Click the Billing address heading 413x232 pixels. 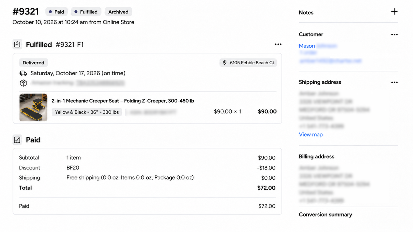(x=316, y=156)
